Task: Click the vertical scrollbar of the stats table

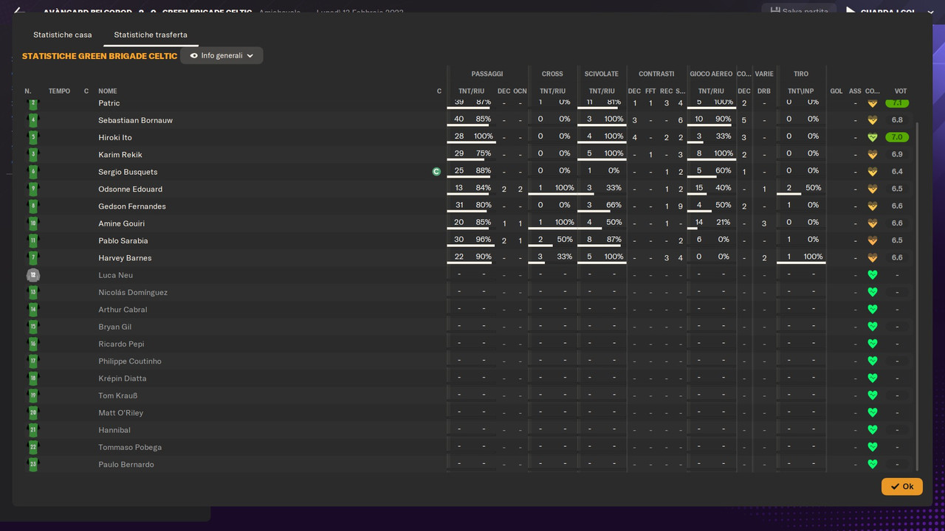Action: pos(917,295)
